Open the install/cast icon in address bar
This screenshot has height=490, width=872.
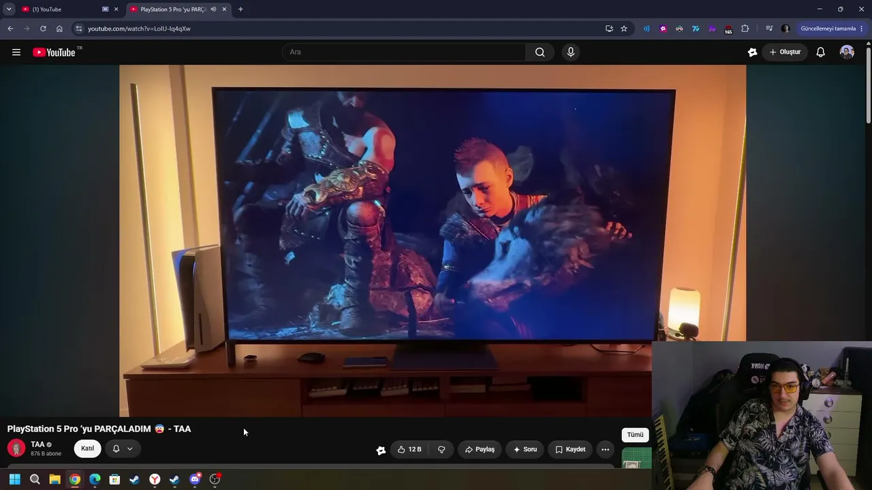pos(609,29)
